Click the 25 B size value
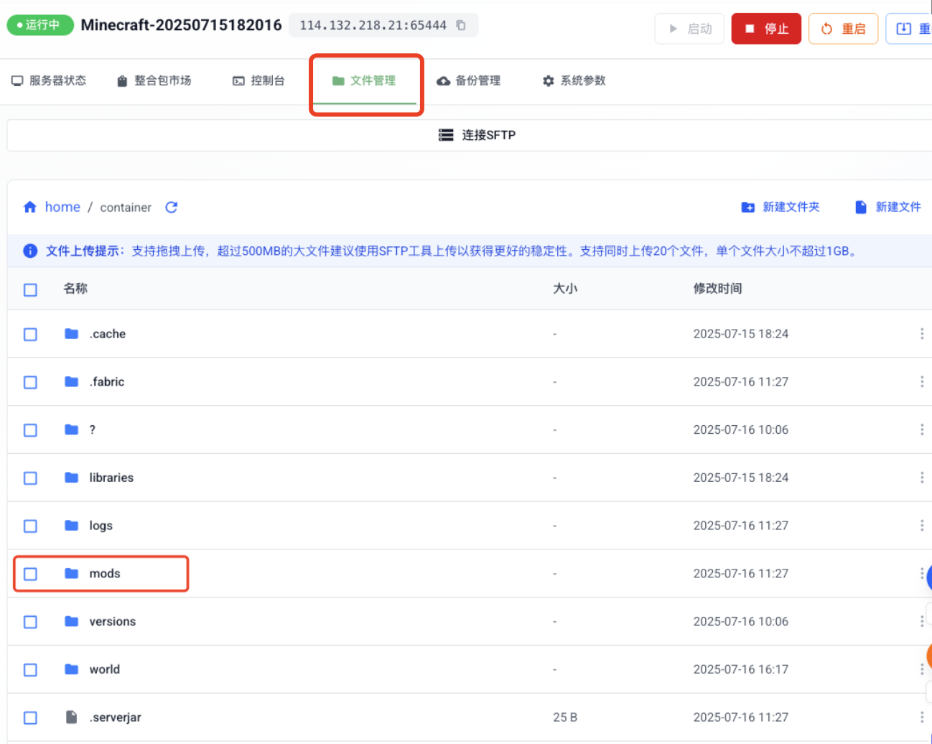The image size is (932, 744). 565,717
